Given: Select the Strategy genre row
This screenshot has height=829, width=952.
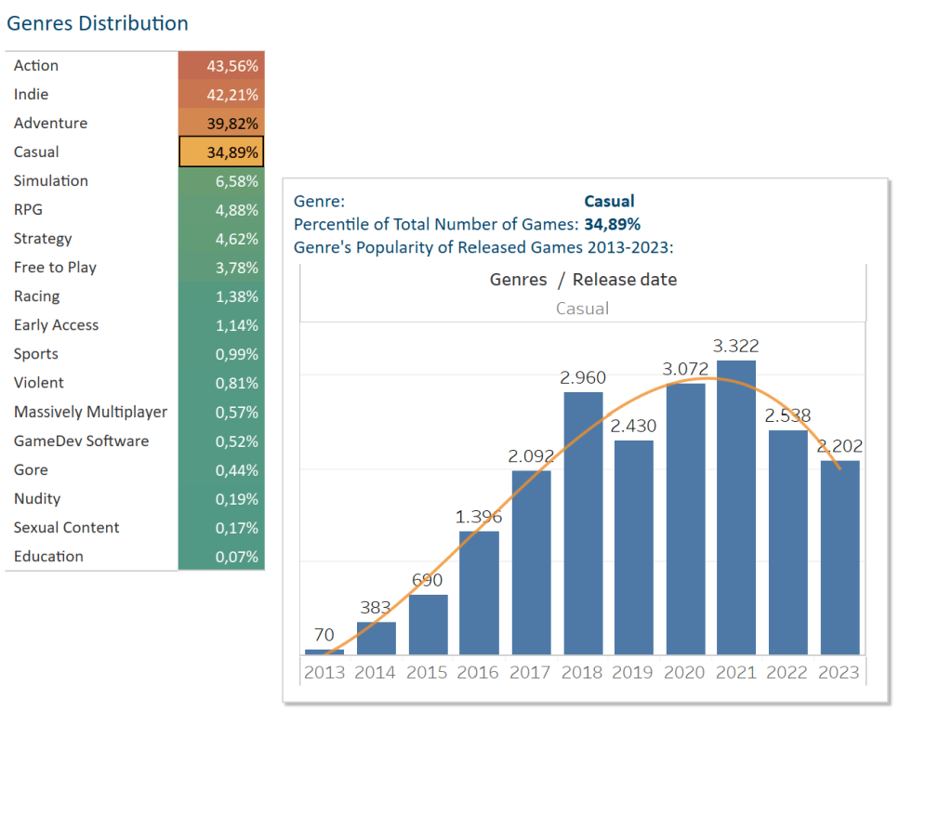Looking at the screenshot, I should pyautogui.click(x=43, y=239).
